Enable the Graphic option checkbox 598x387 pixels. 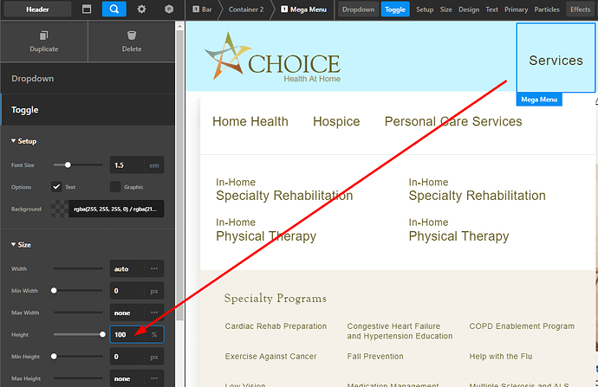coord(115,186)
